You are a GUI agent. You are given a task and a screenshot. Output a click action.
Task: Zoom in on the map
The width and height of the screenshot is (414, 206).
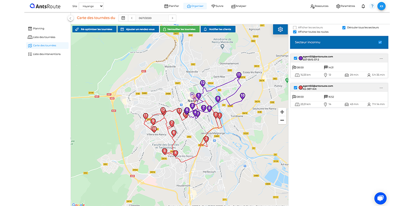282,112
